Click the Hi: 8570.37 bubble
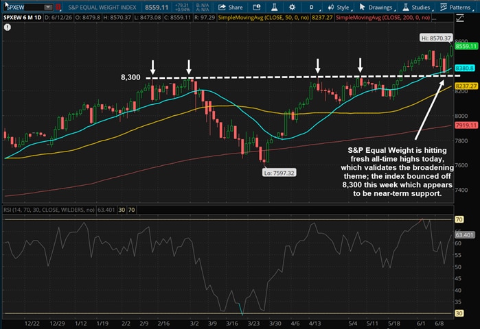Viewport: 480px width, 329px height. pos(436,38)
